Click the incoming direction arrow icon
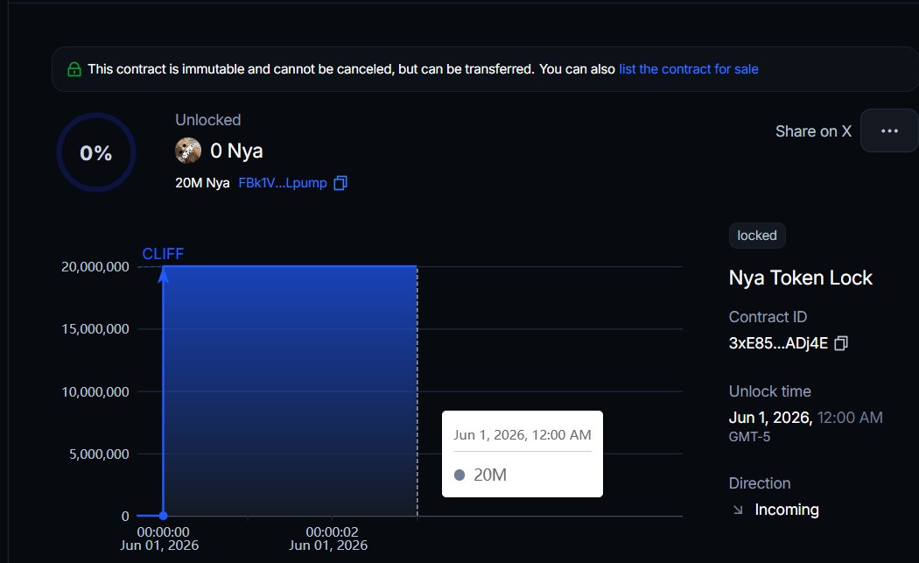Viewport: 919px width, 563px height. pos(736,510)
